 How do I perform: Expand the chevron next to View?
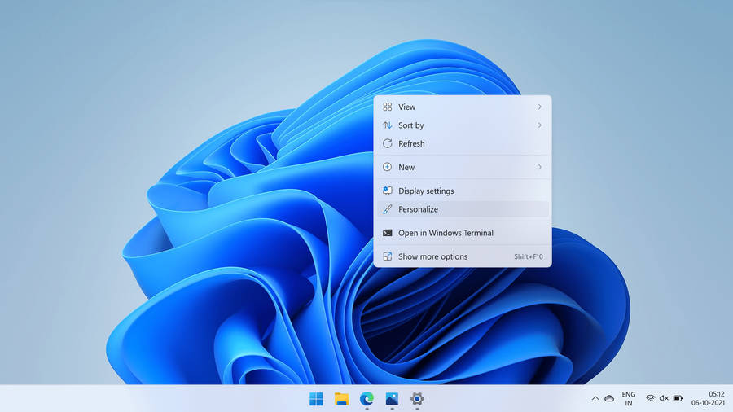539,107
